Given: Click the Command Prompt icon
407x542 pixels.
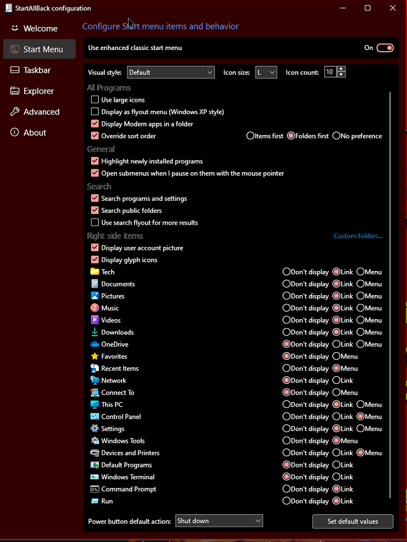Looking at the screenshot, I should coord(95,489).
